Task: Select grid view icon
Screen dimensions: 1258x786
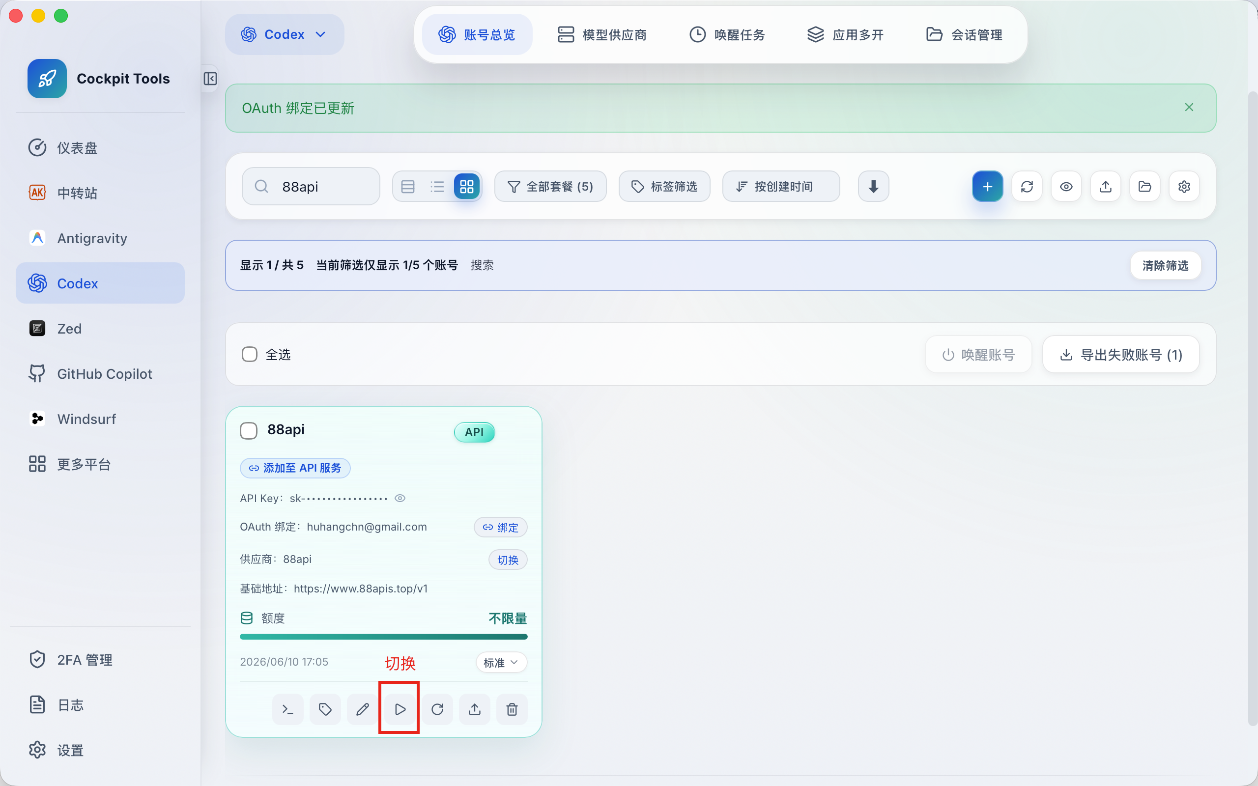Action: [467, 186]
